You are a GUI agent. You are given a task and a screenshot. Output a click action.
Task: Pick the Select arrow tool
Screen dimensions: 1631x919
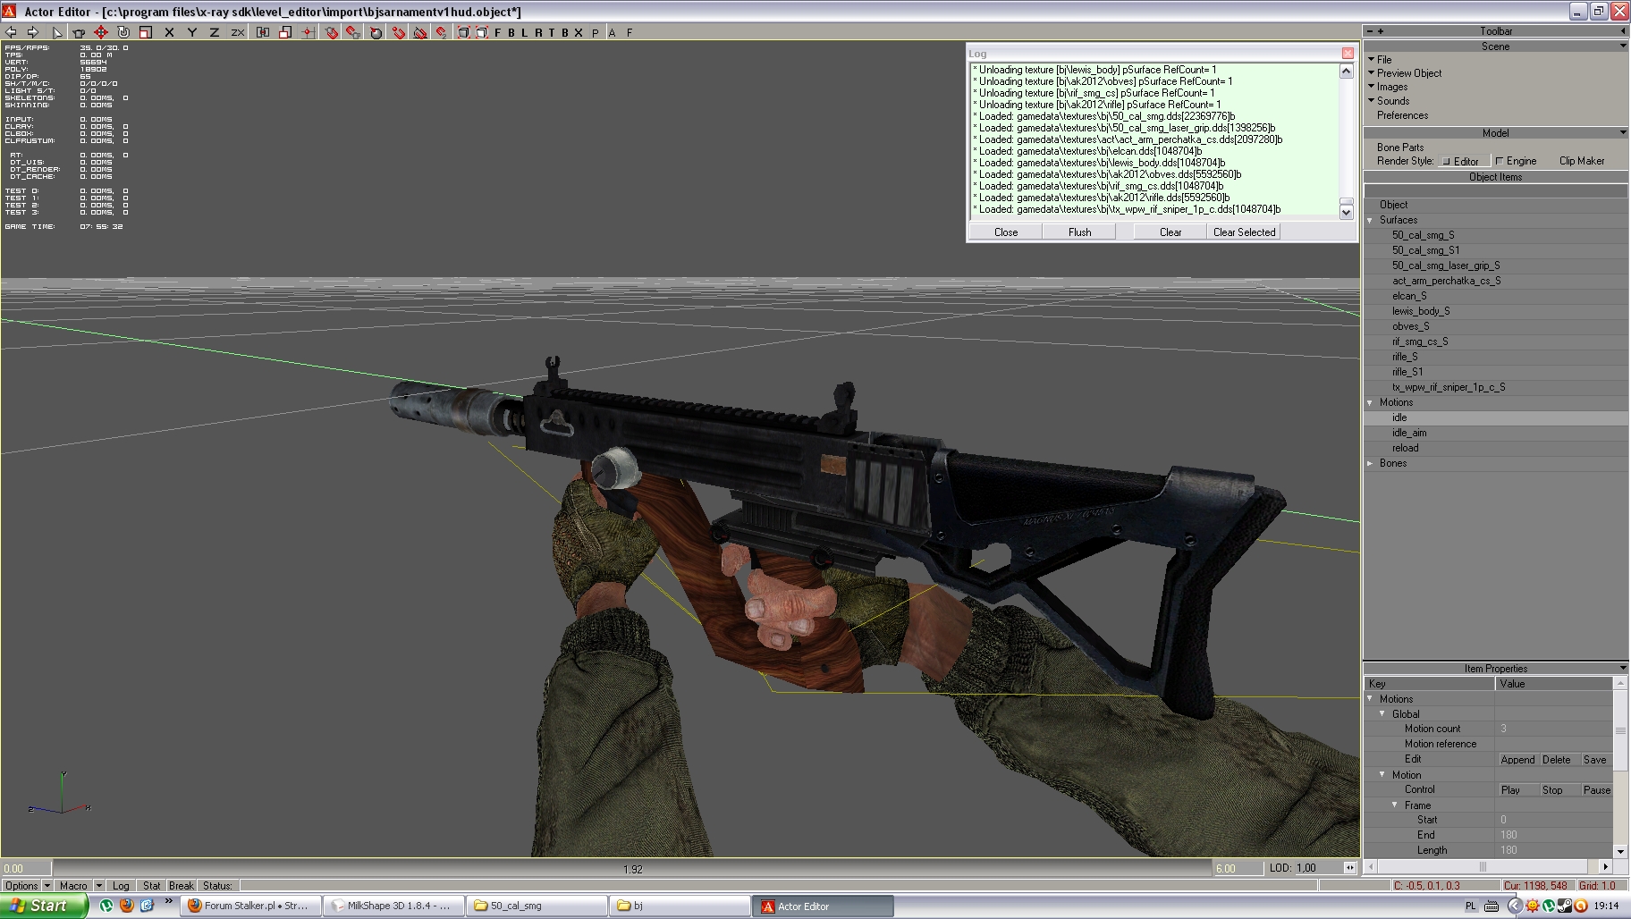tap(56, 32)
